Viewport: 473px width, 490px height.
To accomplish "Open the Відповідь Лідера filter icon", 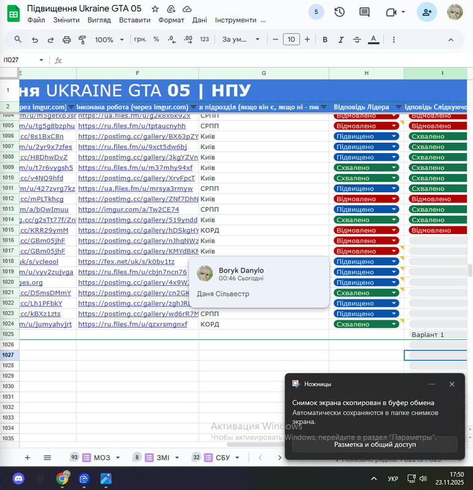I will (399, 107).
